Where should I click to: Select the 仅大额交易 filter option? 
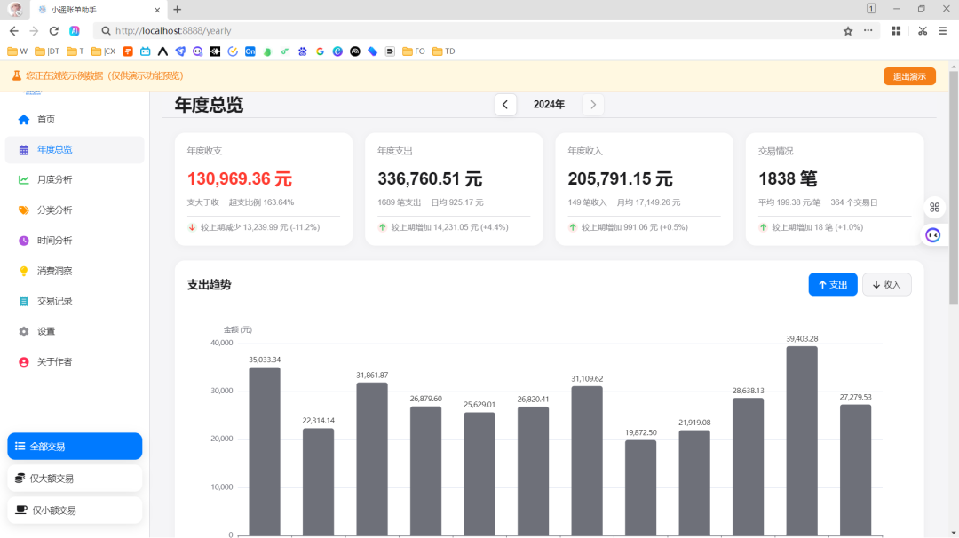coord(75,479)
